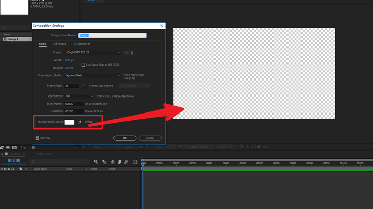
Task: Switch to the Advanced tab
Action: [x=60, y=44]
